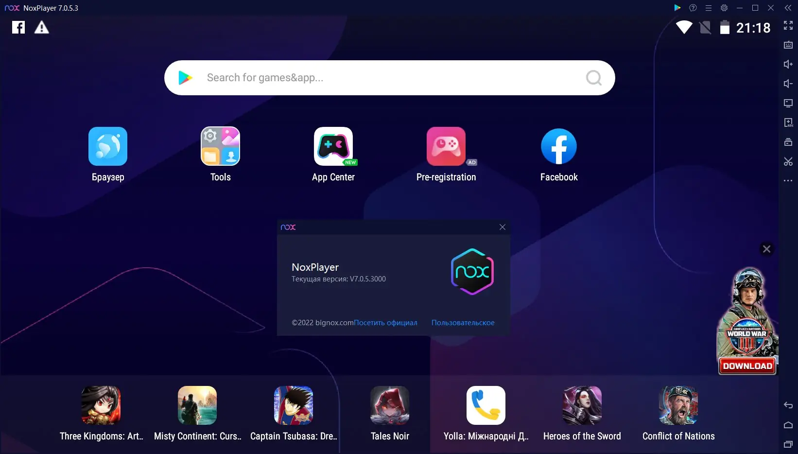Click the version text V7.0.5.3000
This screenshot has width=798, height=454.
(368, 279)
